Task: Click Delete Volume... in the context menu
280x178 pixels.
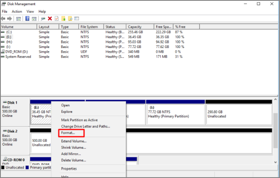Action: coord(73,160)
